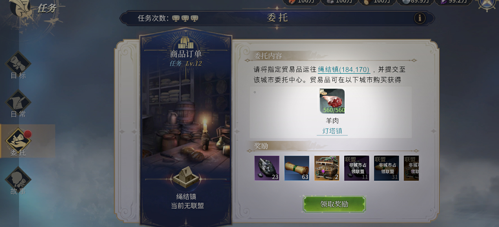Select the scroll reward icon showing 63
The image size is (499, 227).
click(297, 168)
